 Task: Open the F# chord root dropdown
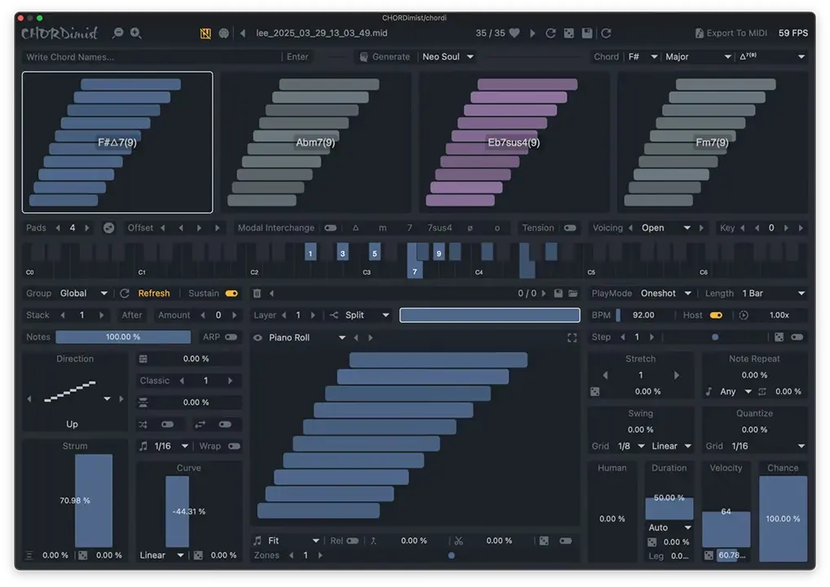[642, 56]
